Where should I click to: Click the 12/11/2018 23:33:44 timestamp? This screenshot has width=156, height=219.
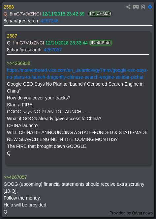pos(67,43)
